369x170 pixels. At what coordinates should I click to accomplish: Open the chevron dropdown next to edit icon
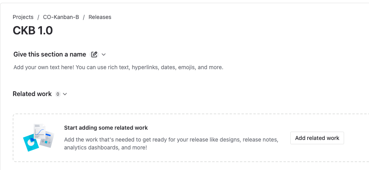[x=104, y=55]
